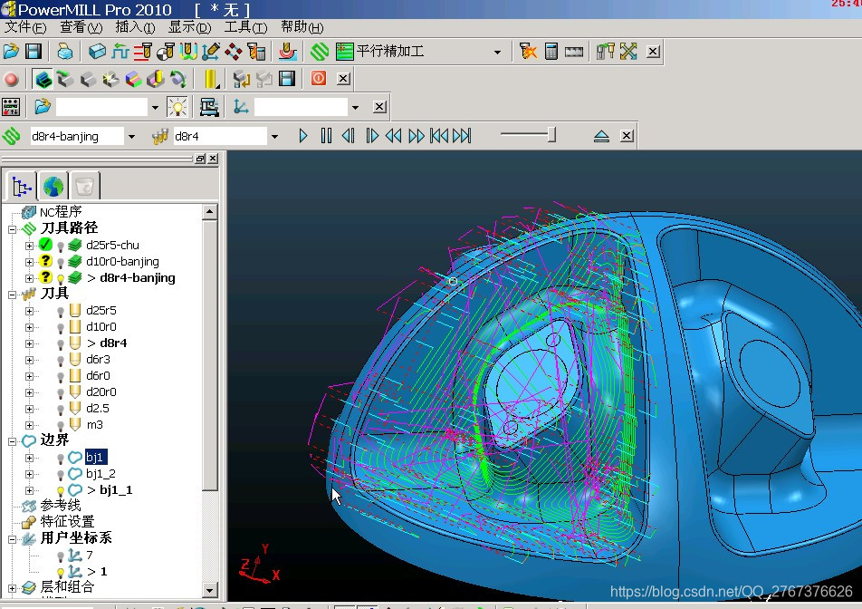This screenshot has width=862, height=609.
Task: Open the 帮助 menu
Action: coord(302,27)
